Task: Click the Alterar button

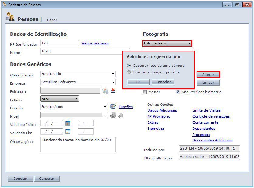Action: pos(208,75)
